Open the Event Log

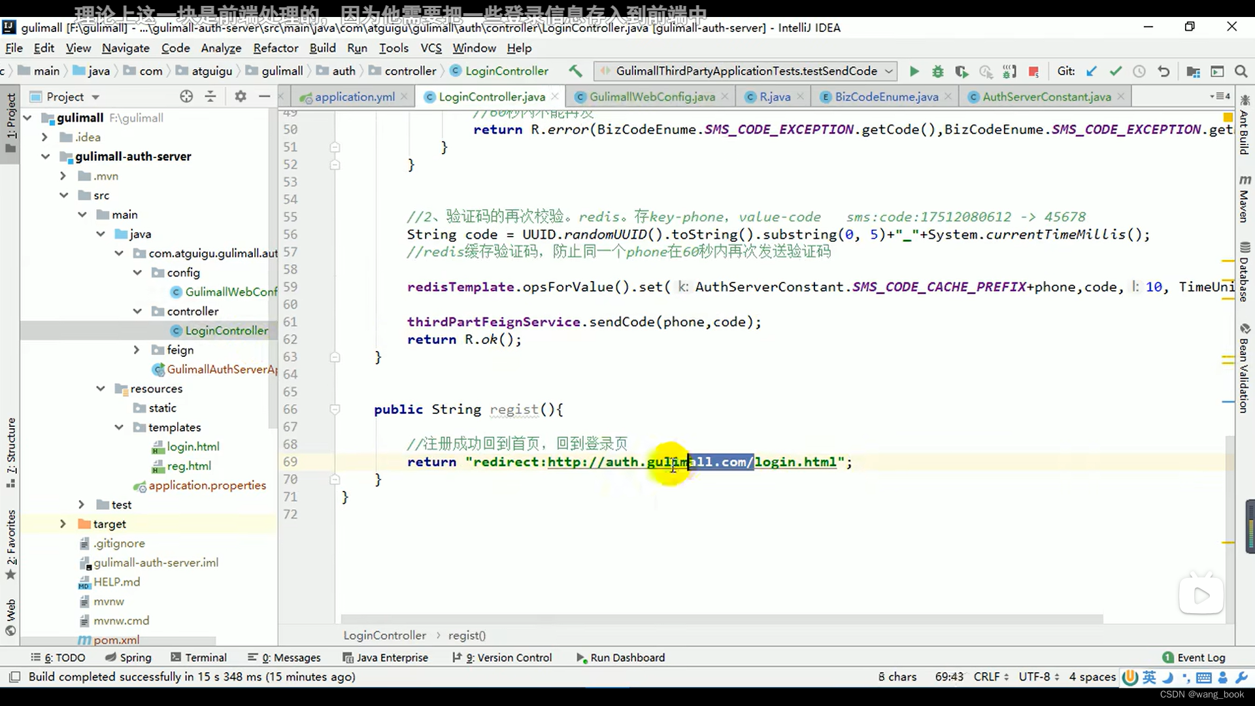click(x=1194, y=658)
